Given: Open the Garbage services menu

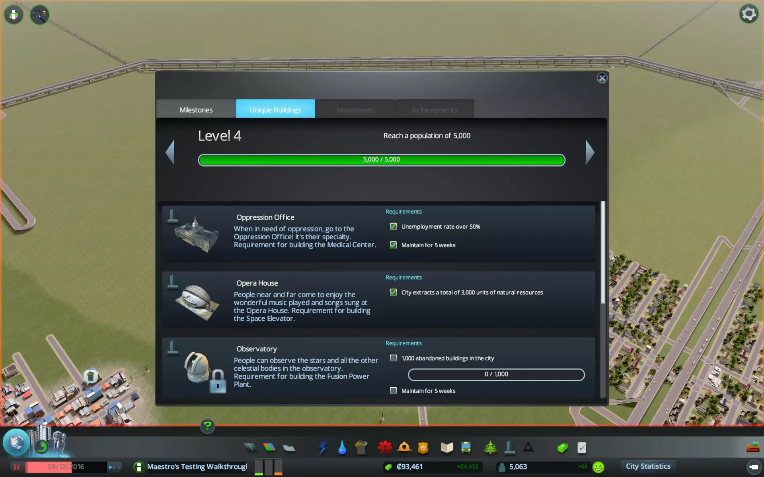Looking at the screenshot, I should coord(361,448).
